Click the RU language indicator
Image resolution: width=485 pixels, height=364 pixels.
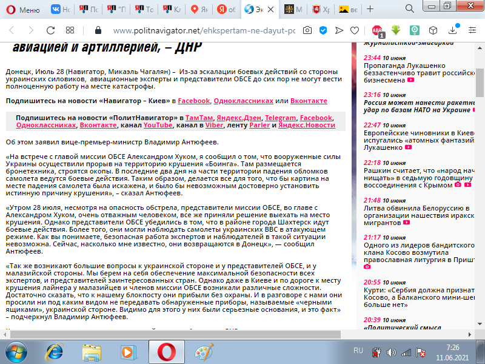click(358, 351)
